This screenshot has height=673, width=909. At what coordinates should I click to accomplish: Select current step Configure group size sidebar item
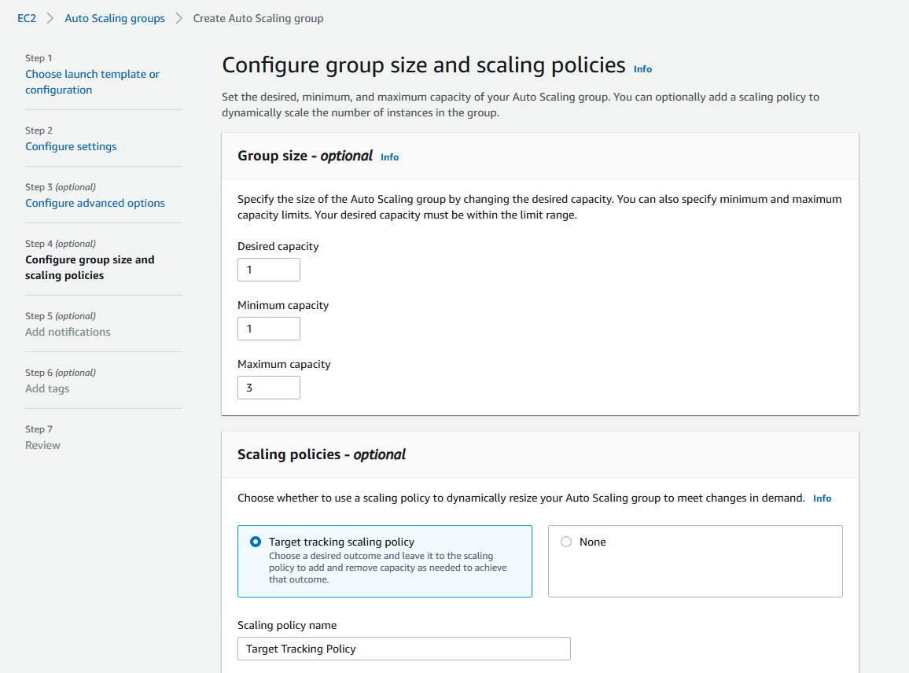click(x=90, y=267)
